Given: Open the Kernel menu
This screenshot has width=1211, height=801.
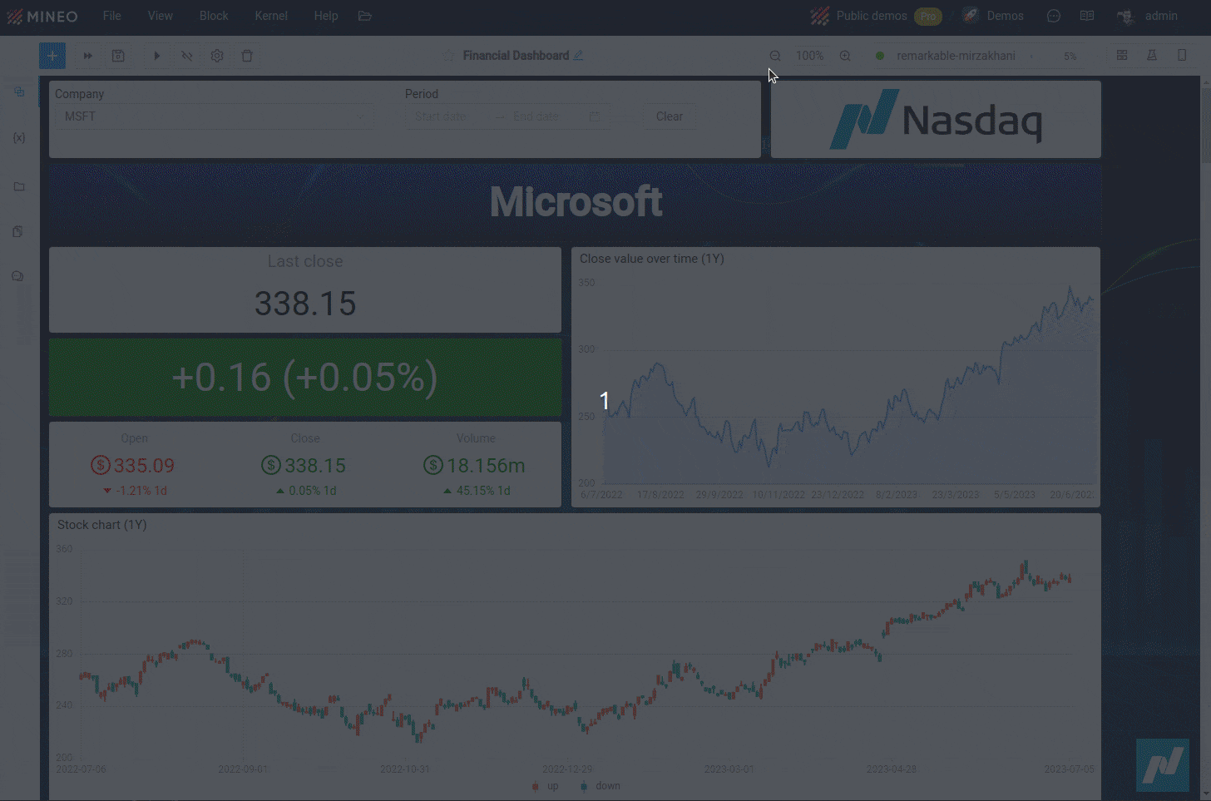Looking at the screenshot, I should (271, 16).
